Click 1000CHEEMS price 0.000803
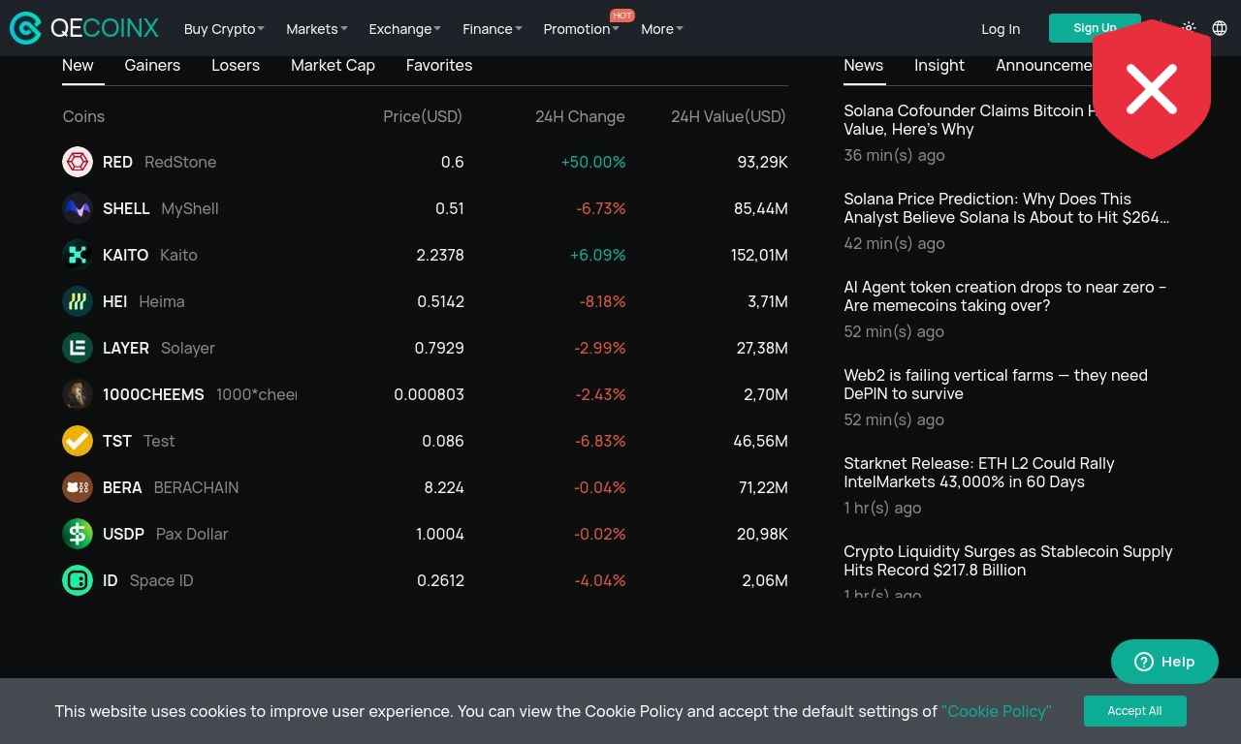 coord(429,394)
